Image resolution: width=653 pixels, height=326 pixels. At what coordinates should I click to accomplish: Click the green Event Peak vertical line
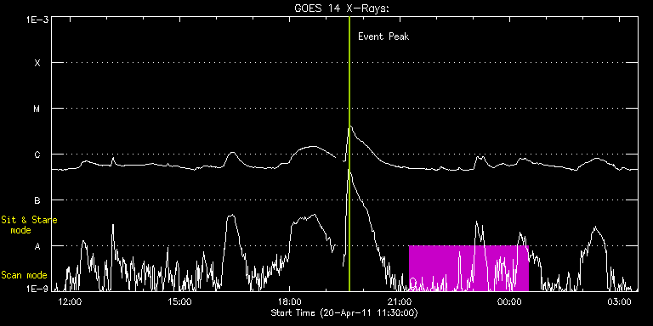[349, 154]
